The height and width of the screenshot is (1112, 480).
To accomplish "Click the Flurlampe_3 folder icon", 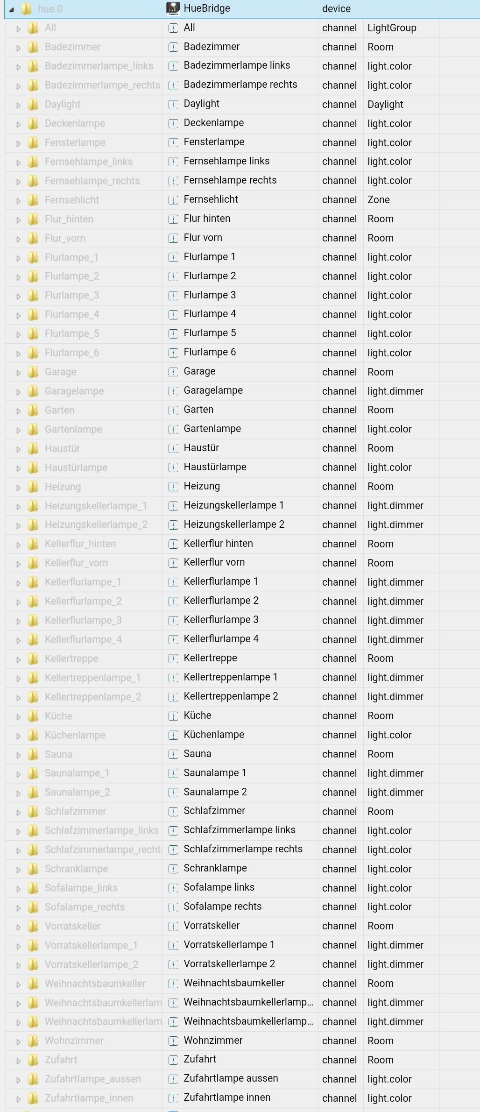I will tap(33, 295).
